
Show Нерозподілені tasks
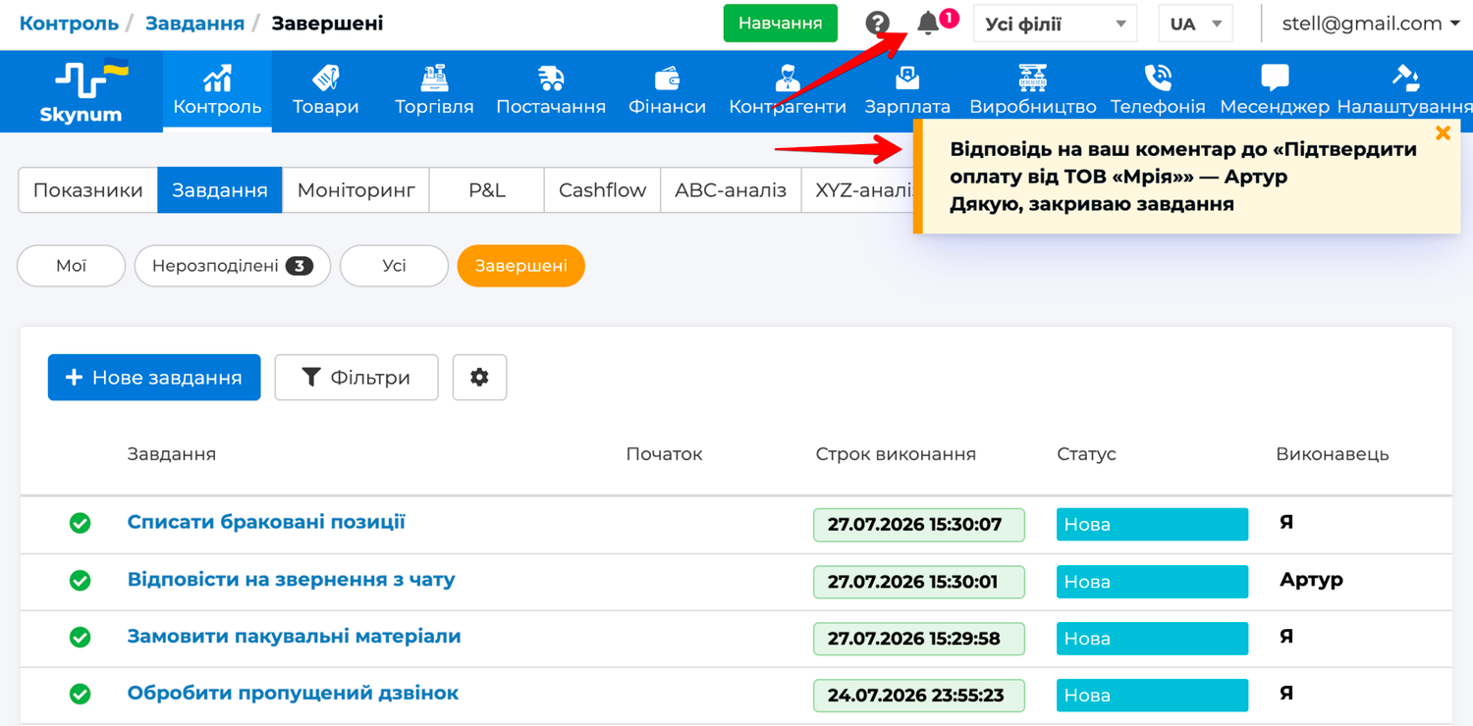pyautogui.click(x=232, y=266)
